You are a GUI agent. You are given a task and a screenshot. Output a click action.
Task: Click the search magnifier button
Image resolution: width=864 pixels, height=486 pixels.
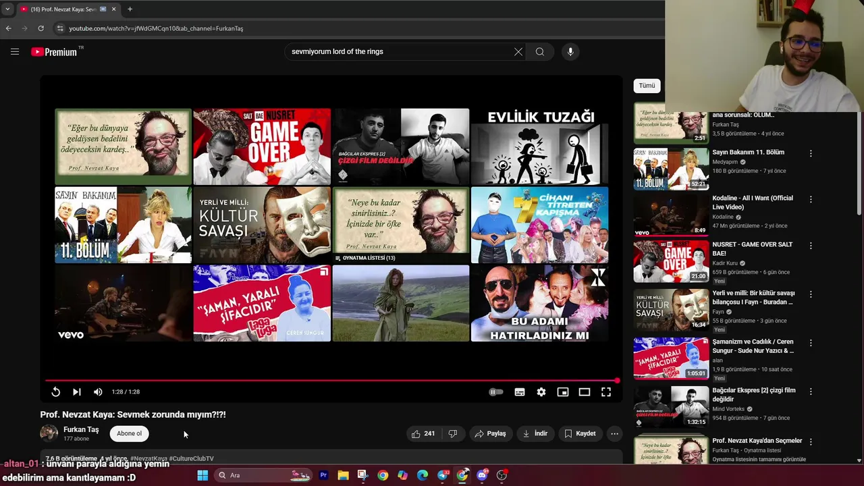(x=540, y=52)
